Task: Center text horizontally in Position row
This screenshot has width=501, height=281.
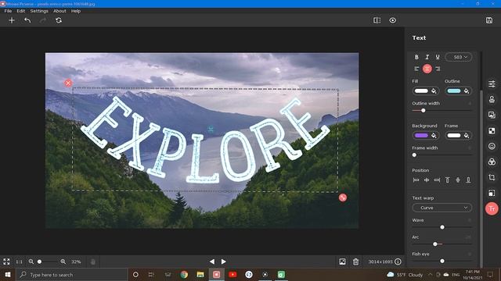Action: 427,180
